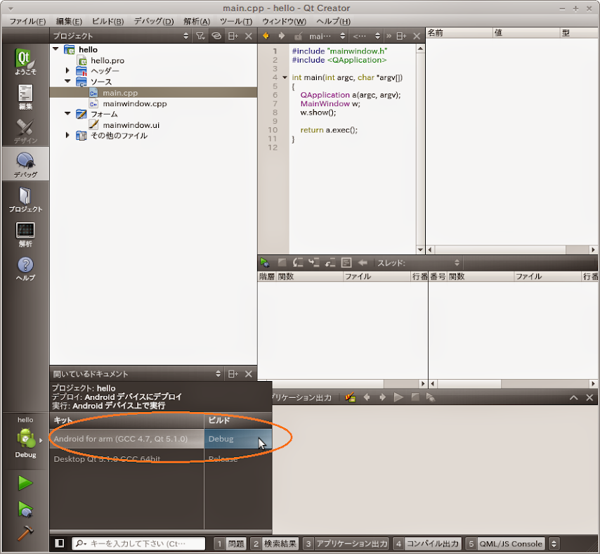This screenshot has height=554, width=600.
Task: Go back in editor navigation history
Action: coord(266,36)
